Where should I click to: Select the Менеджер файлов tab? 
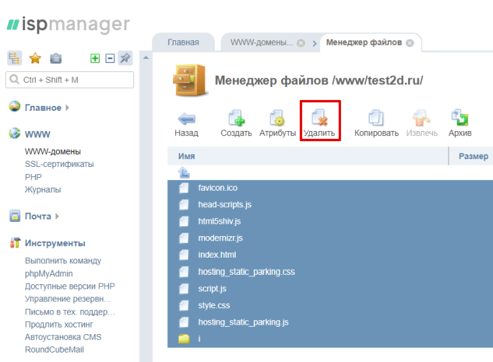tap(364, 42)
